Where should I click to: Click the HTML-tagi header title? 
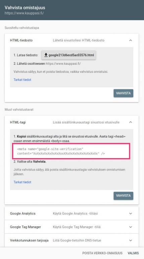(x=18, y=122)
